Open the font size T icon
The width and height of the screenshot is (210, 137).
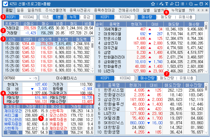[x=167, y=4]
